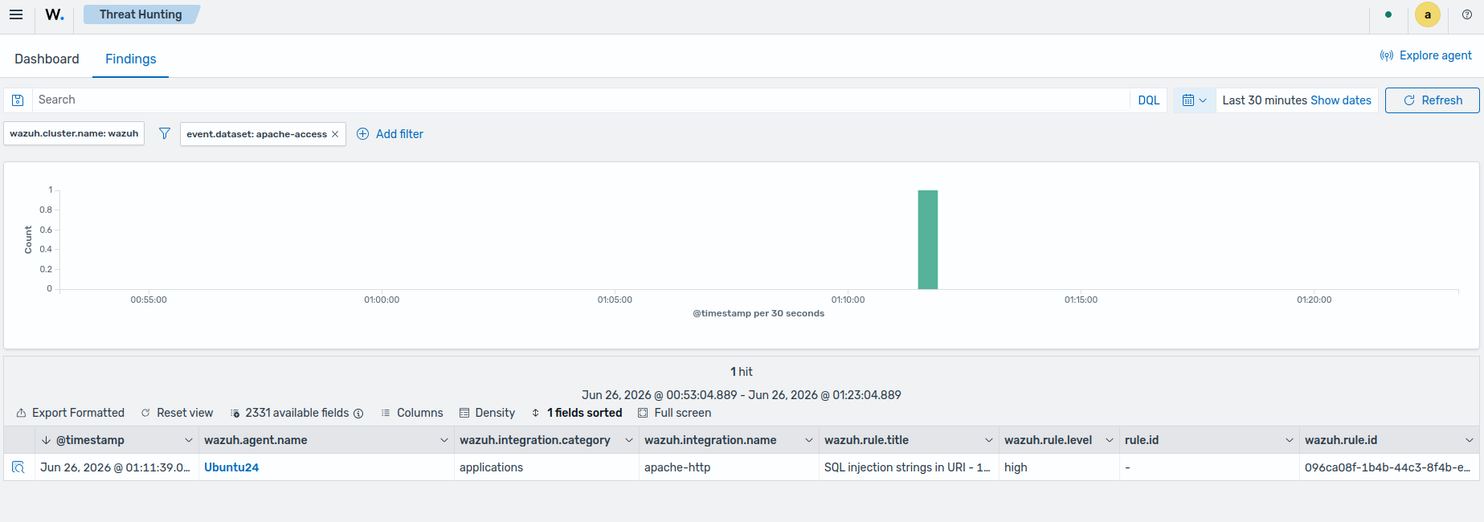Switch to the Dashboard tab
Image resolution: width=1484 pixels, height=522 pixels.
[47, 59]
